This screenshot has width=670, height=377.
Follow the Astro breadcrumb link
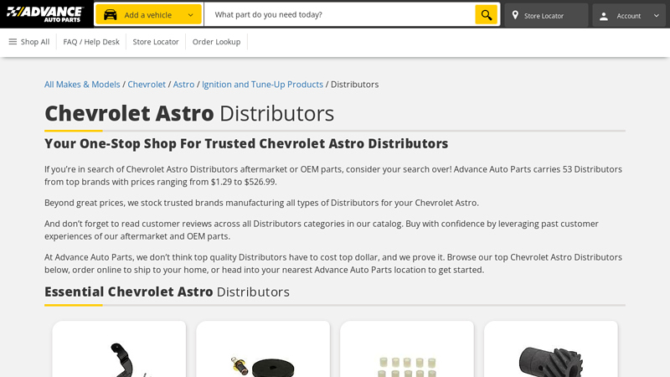click(183, 85)
